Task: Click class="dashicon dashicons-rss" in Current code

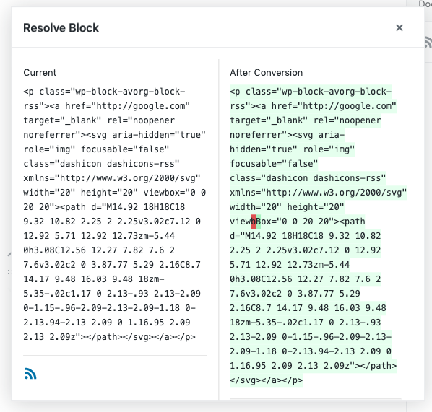Action: pos(101,164)
